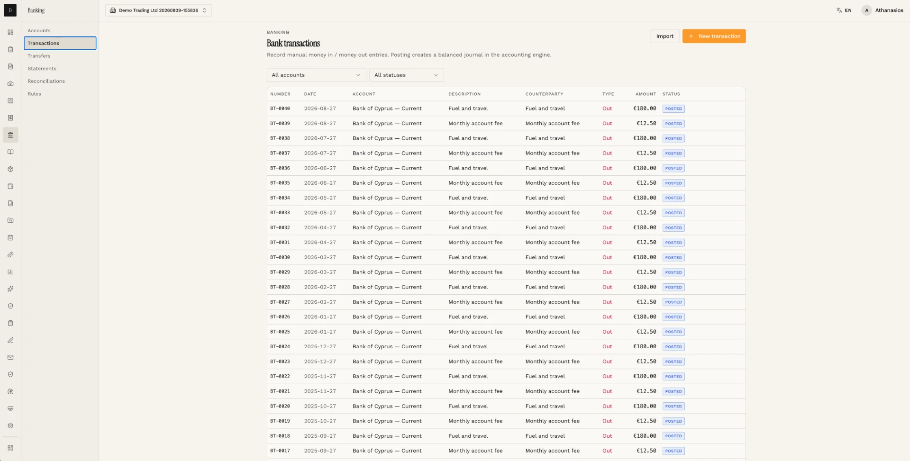Click the DATE column header
The width and height of the screenshot is (910, 461).
point(310,94)
